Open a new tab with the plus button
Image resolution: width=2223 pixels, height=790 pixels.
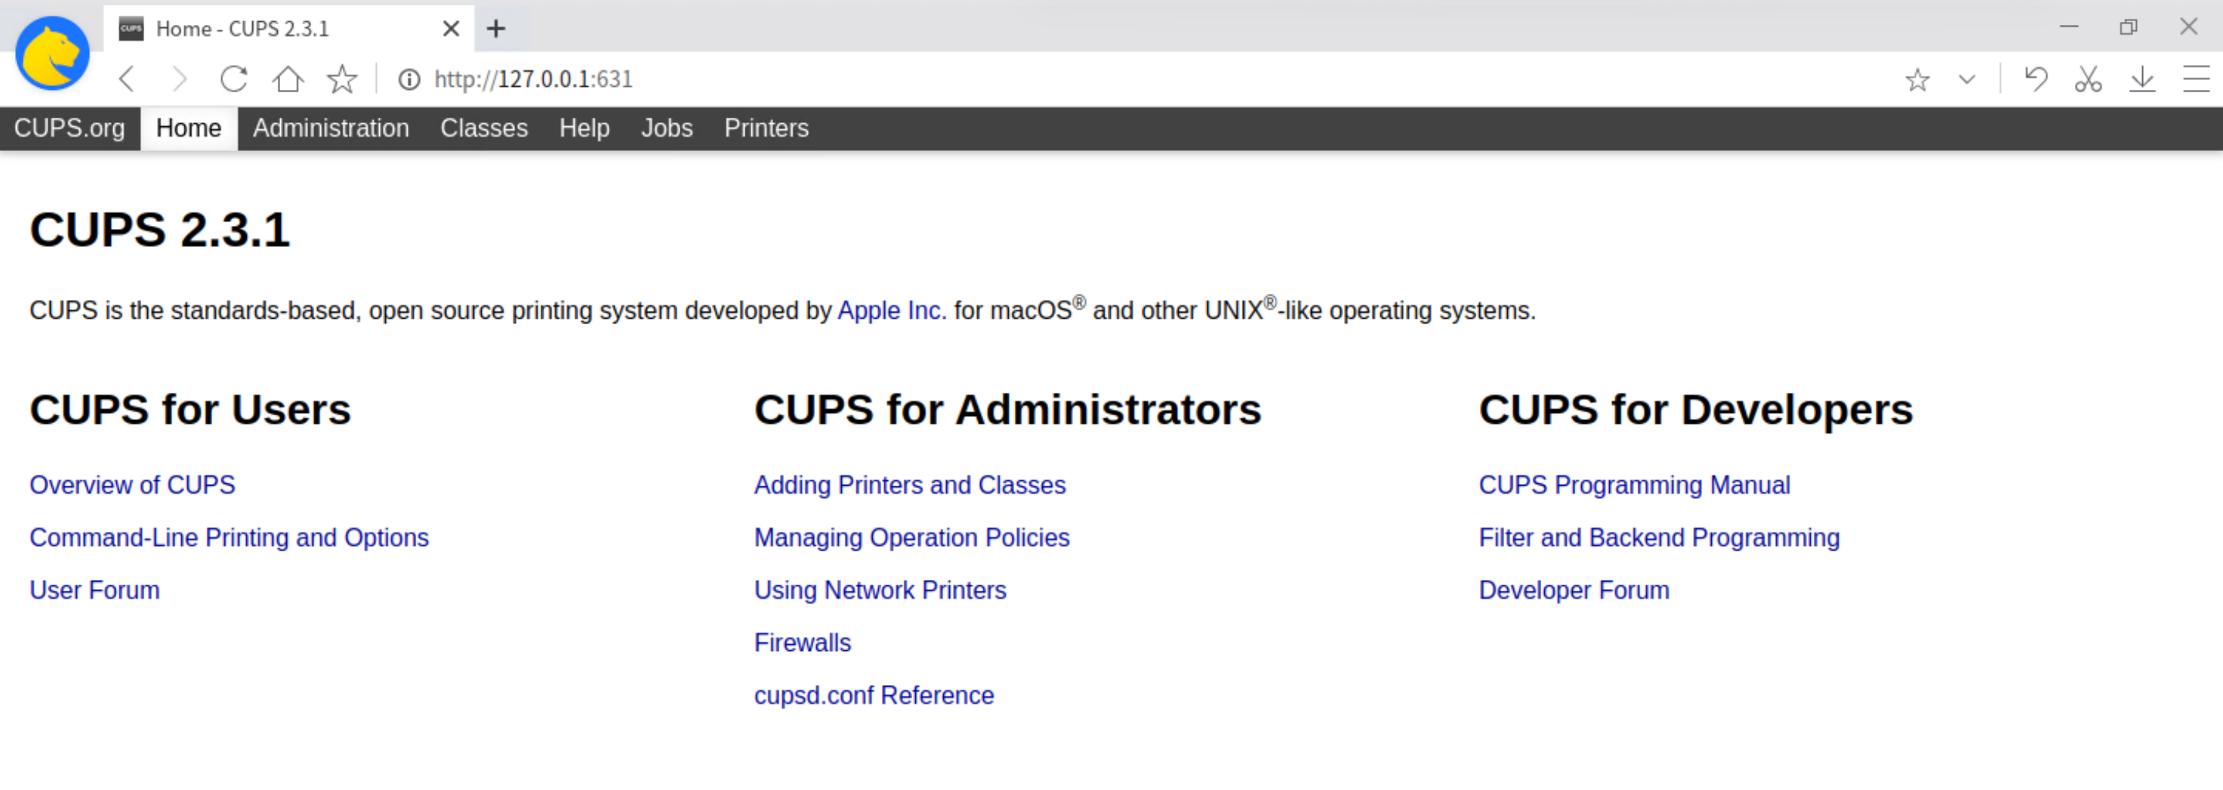[495, 29]
